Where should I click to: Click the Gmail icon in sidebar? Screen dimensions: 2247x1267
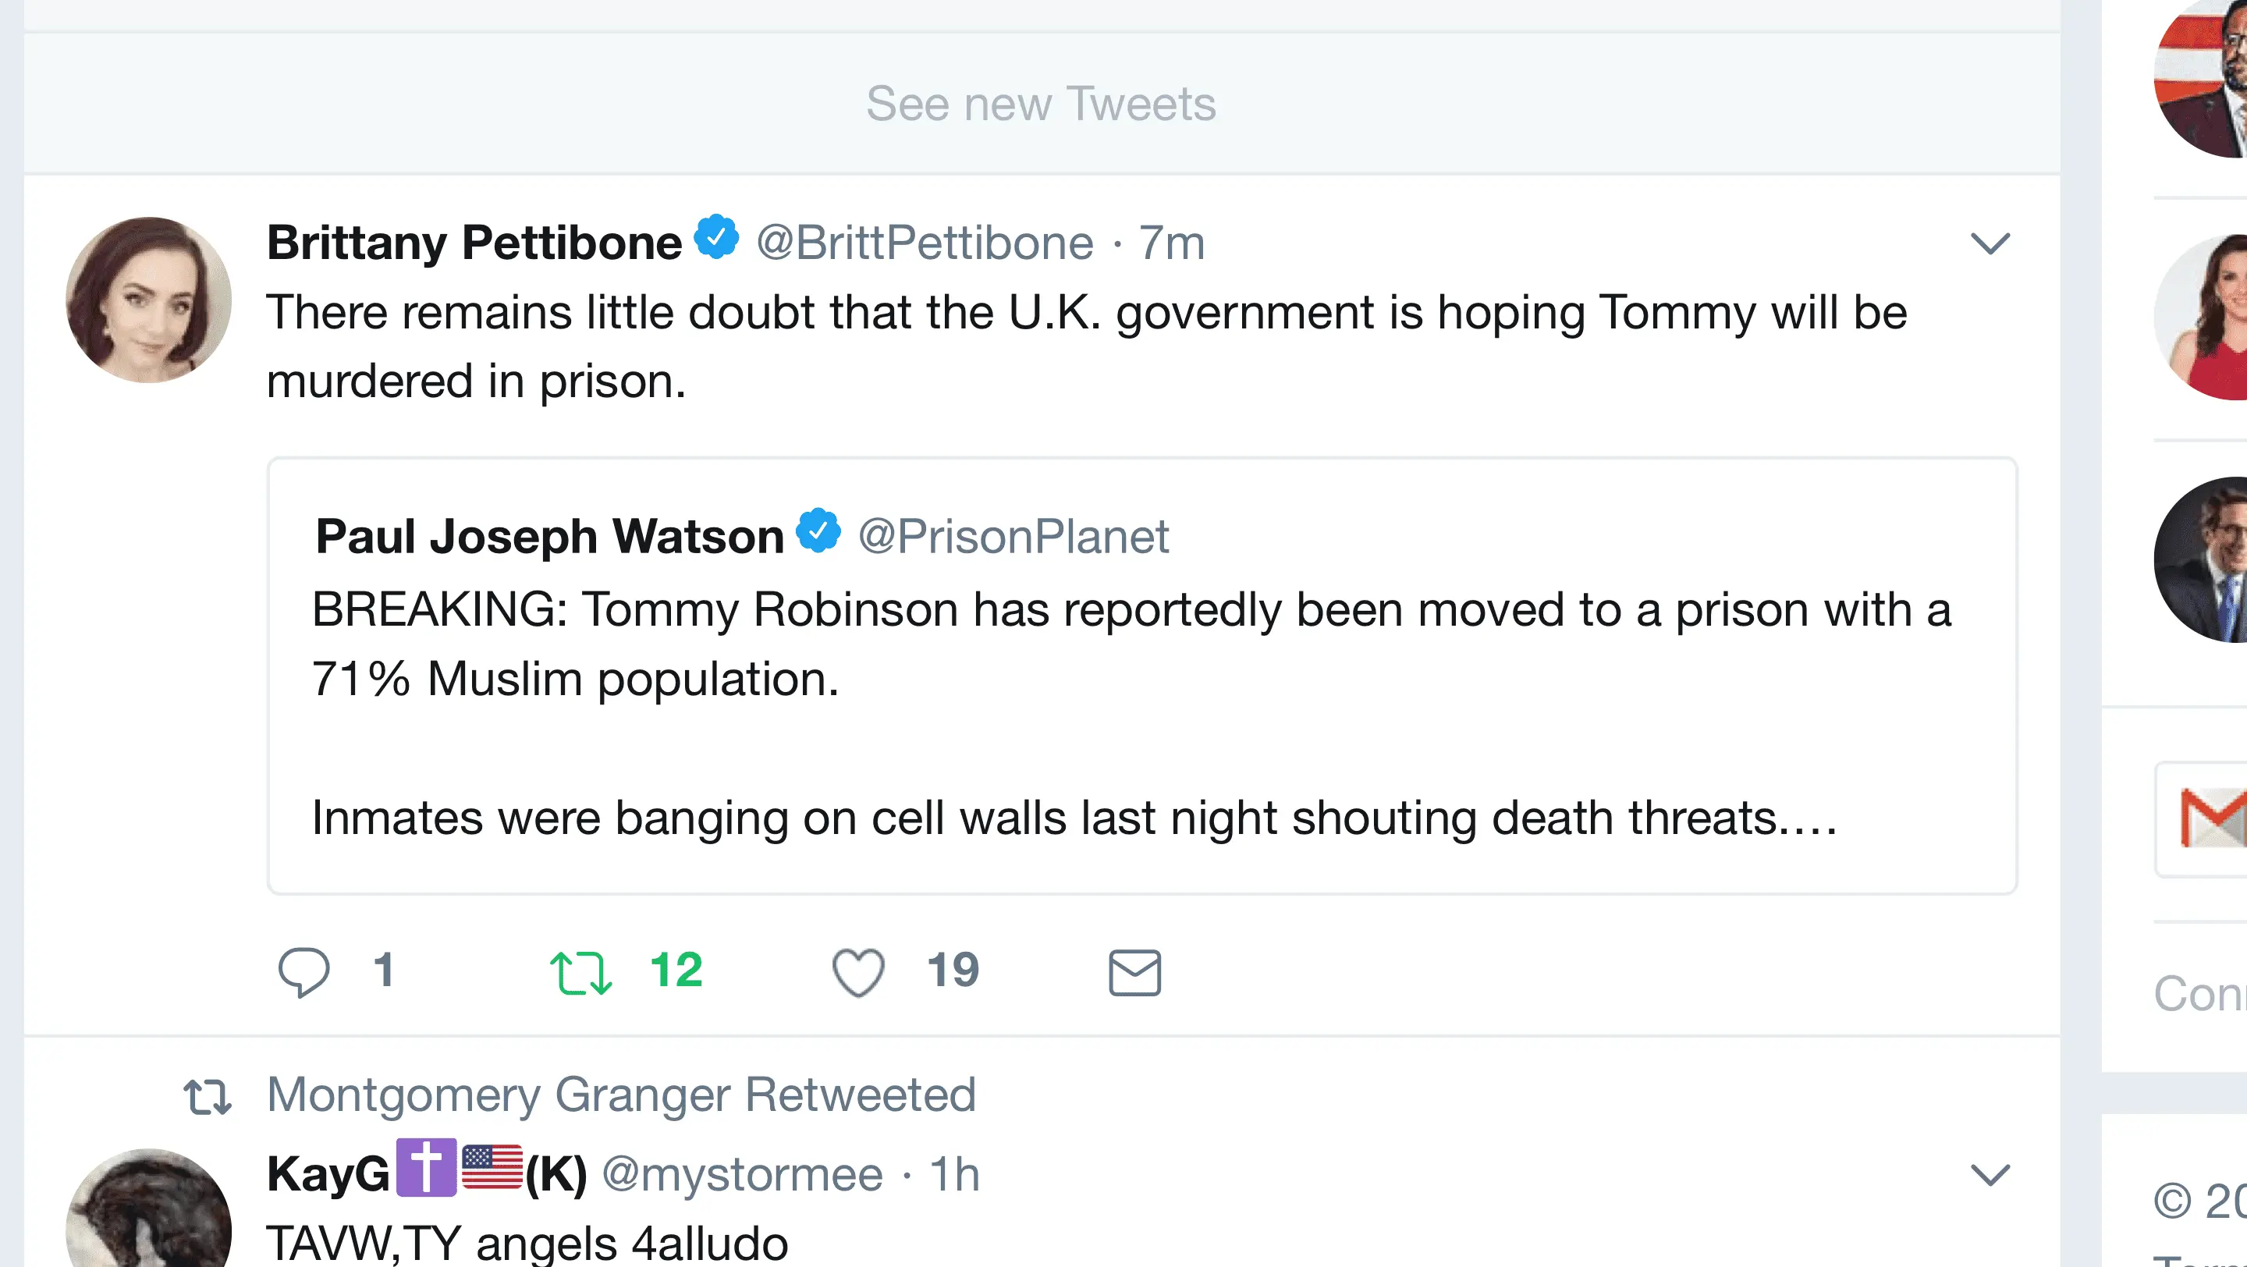[2211, 817]
